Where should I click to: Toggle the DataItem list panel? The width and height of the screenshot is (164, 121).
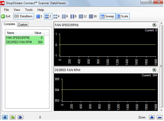pyautogui.click(x=24, y=16)
